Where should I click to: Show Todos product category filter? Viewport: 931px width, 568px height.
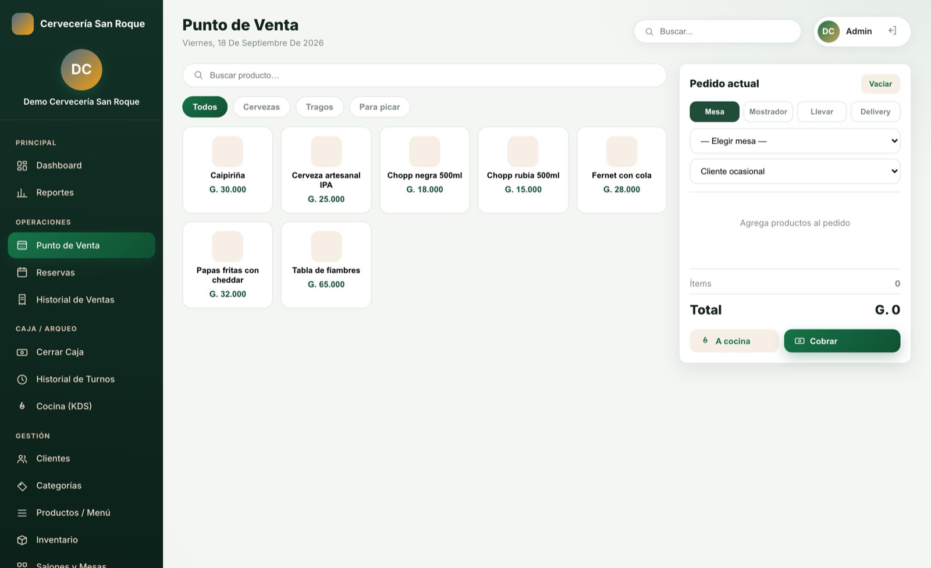[x=205, y=107]
